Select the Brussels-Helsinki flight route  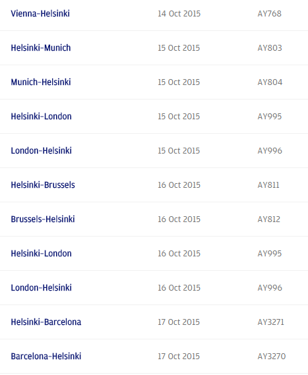(43, 219)
